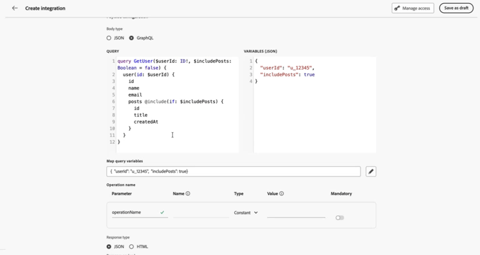
Task: Click the 'posts @include' line in query
Action: click(176, 102)
